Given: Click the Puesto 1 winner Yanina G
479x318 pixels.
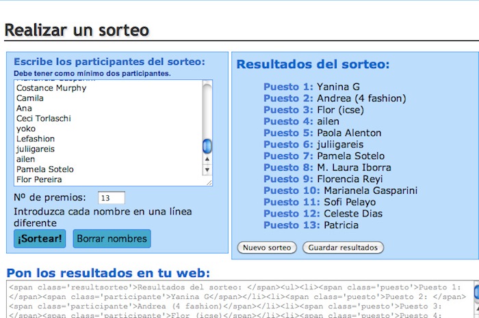Looking at the screenshot, I should pyautogui.click(x=338, y=87).
